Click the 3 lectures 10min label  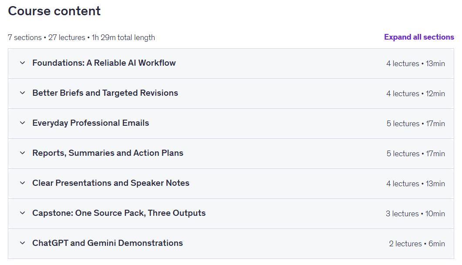pyautogui.click(x=415, y=214)
